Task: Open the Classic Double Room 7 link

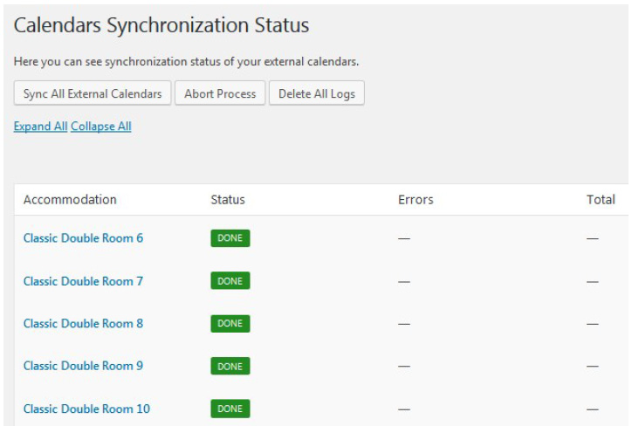Action: pos(83,281)
